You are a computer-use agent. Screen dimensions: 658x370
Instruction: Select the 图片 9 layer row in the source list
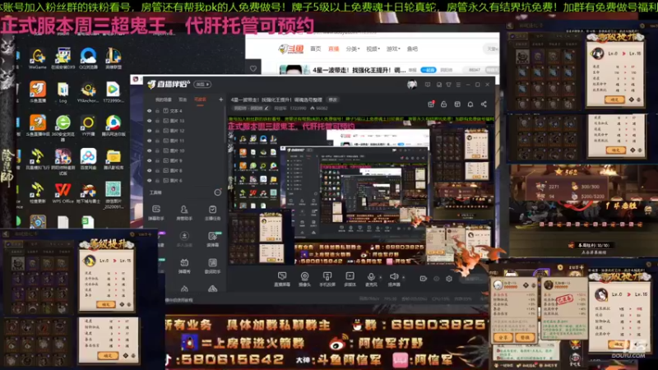click(x=184, y=160)
